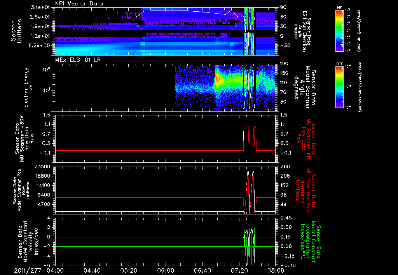Select the Sector Unitless y-axis label
Screen dimensions: 398x275
coord(16,30)
